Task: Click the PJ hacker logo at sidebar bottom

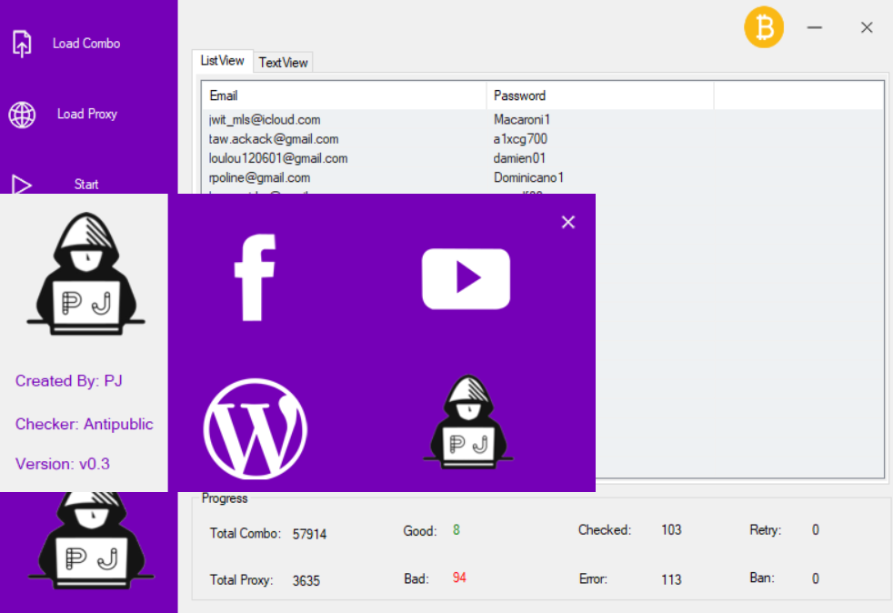Action: pos(91,540)
